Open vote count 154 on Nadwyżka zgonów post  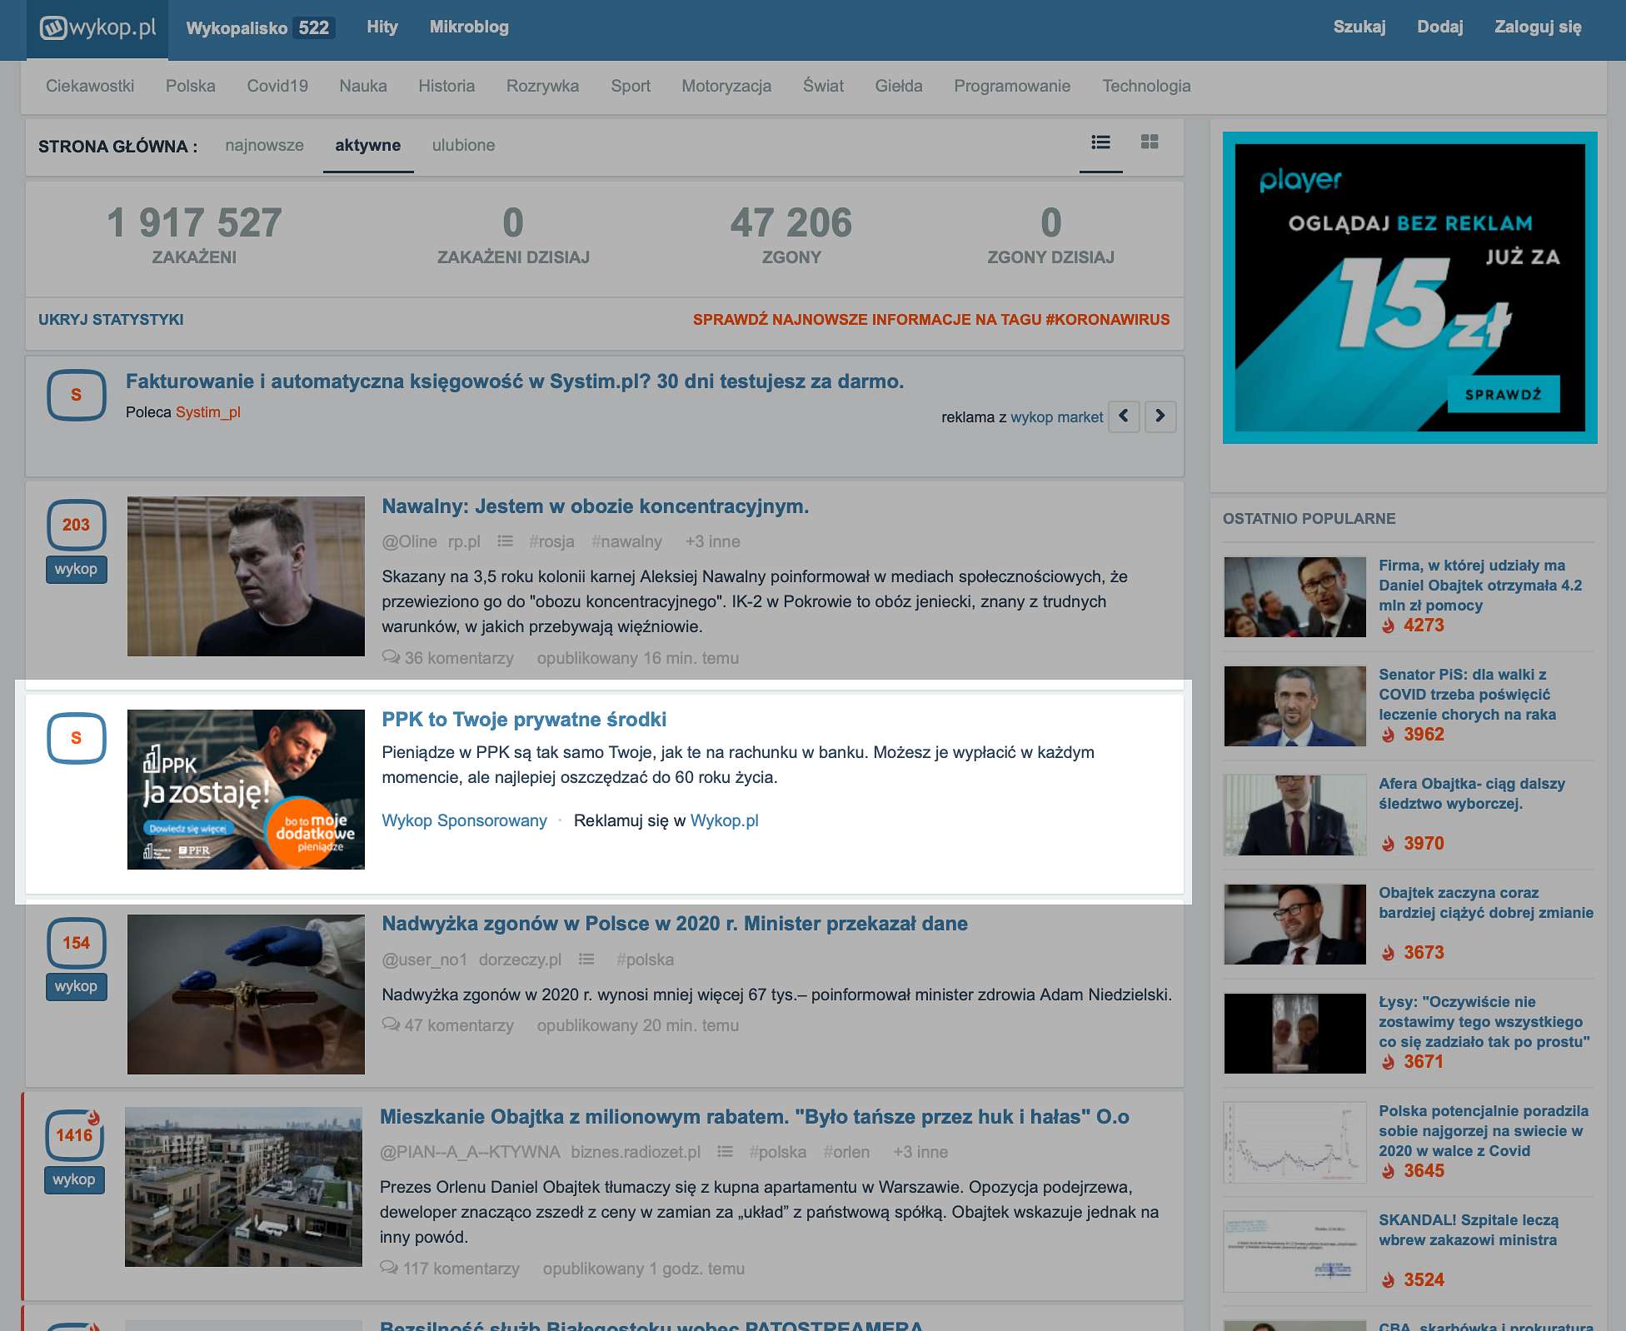coord(76,943)
